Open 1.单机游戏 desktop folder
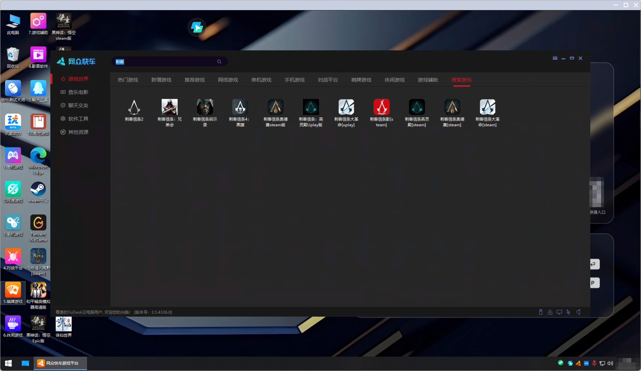The width and height of the screenshot is (641, 371). [x=13, y=159]
